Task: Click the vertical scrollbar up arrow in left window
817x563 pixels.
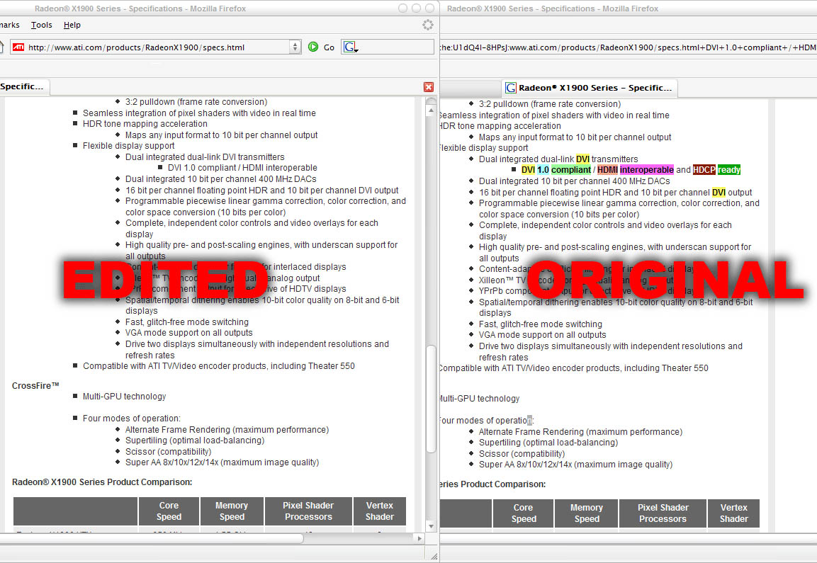Action: (431, 110)
